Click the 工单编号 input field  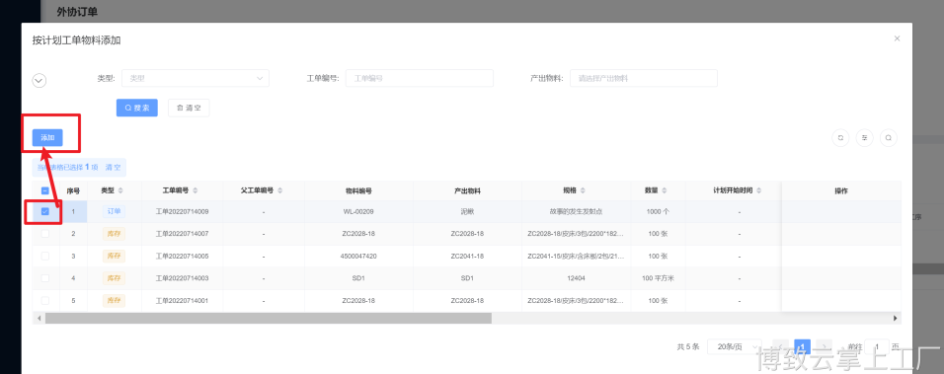coord(420,78)
